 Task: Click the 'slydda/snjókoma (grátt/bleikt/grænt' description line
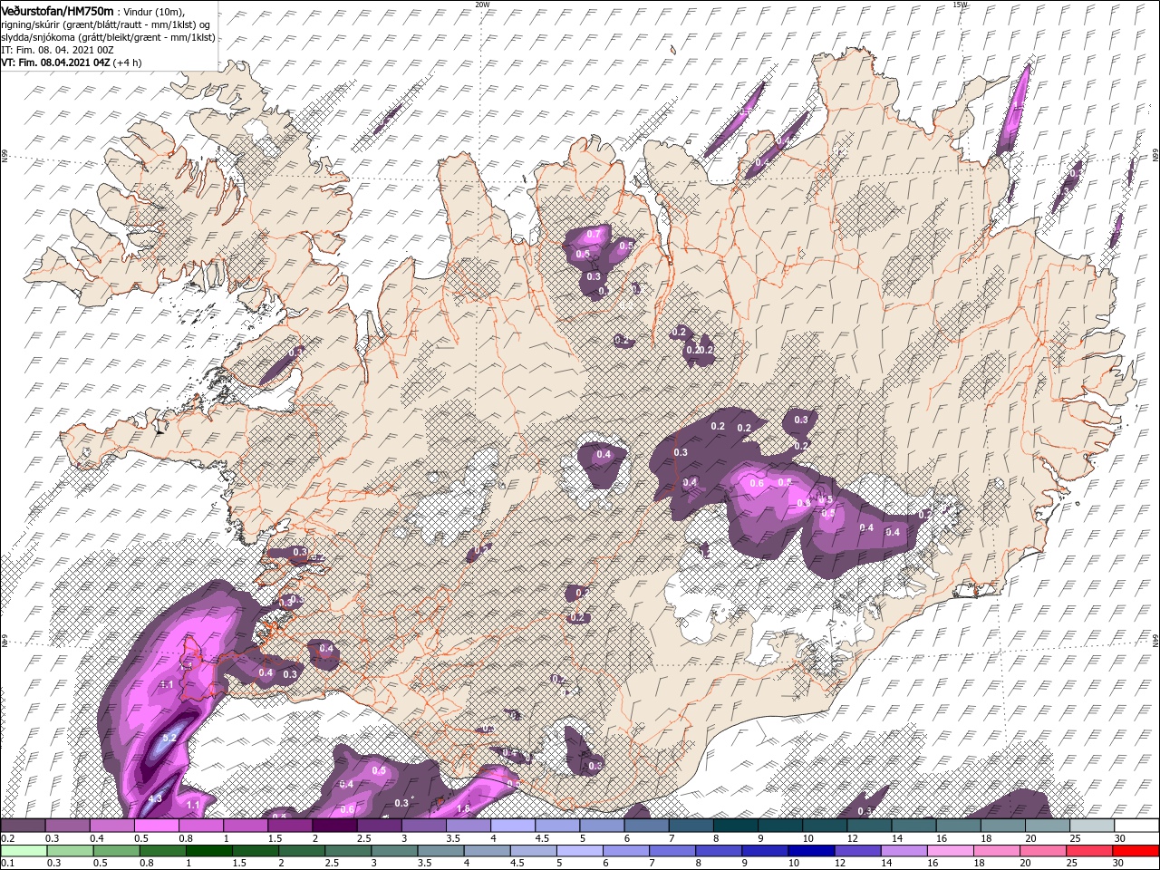tap(108, 37)
